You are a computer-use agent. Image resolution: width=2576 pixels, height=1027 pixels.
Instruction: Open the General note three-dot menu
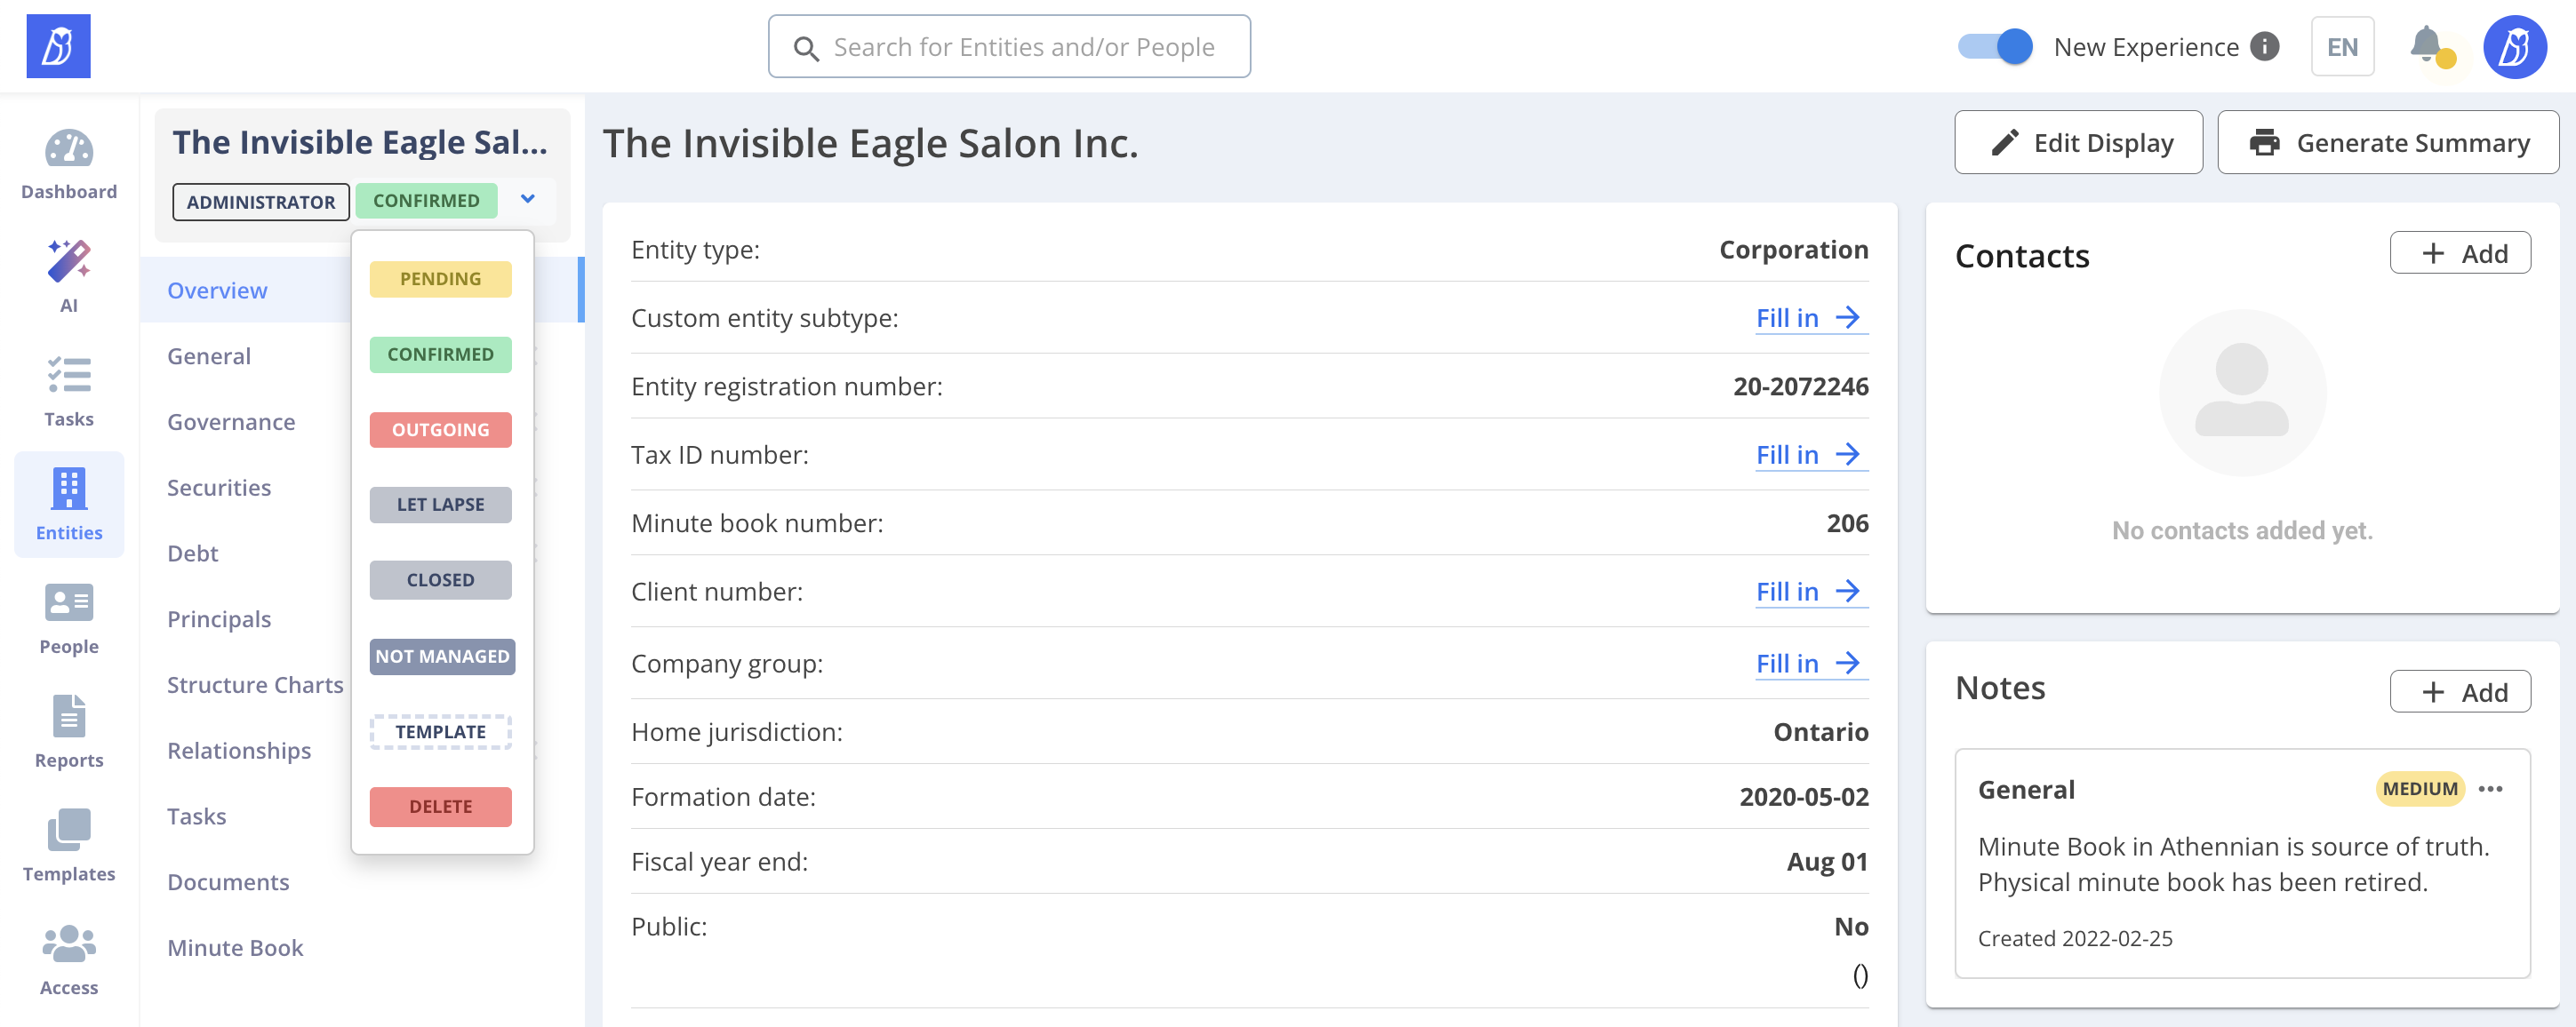pyautogui.click(x=2491, y=788)
